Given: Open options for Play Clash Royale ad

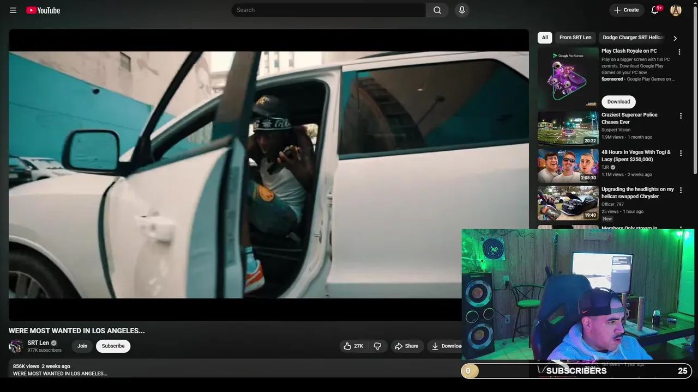Looking at the screenshot, I should (x=679, y=52).
